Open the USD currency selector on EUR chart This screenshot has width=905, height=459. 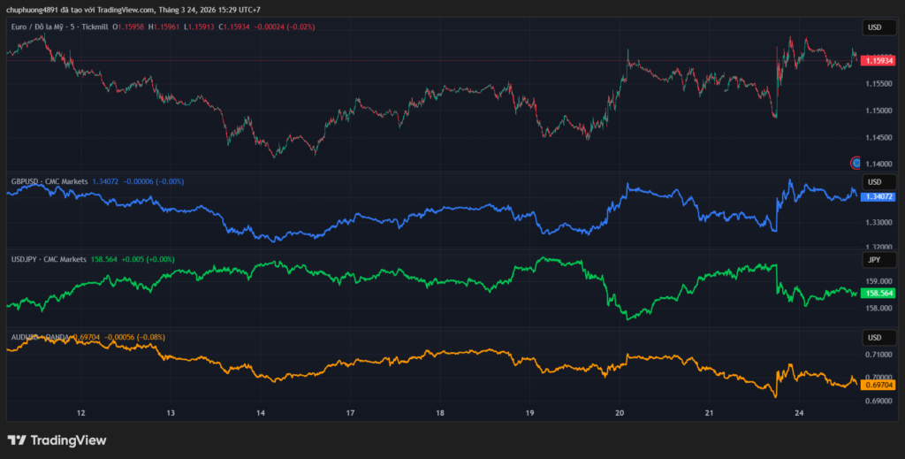pyautogui.click(x=874, y=27)
